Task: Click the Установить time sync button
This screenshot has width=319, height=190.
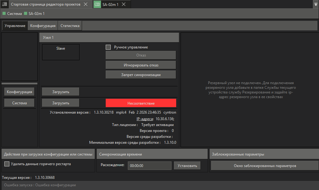Action: pyautogui.click(x=187, y=166)
